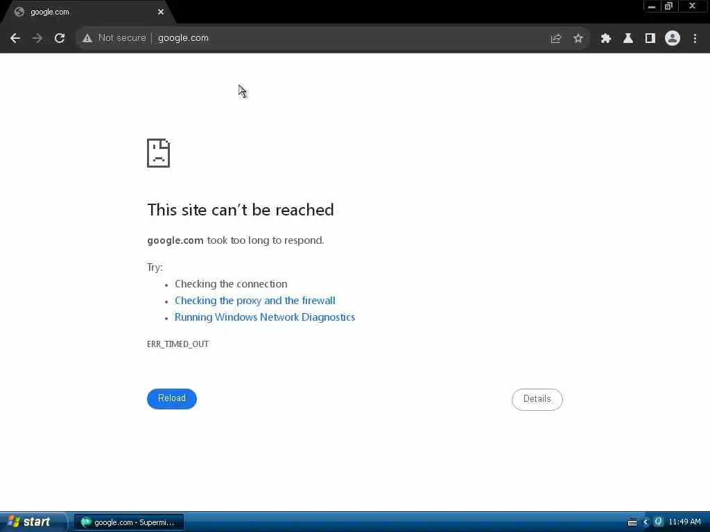Click 'google.com took too long' message
710x532 pixels.
[x=236, y=240]
